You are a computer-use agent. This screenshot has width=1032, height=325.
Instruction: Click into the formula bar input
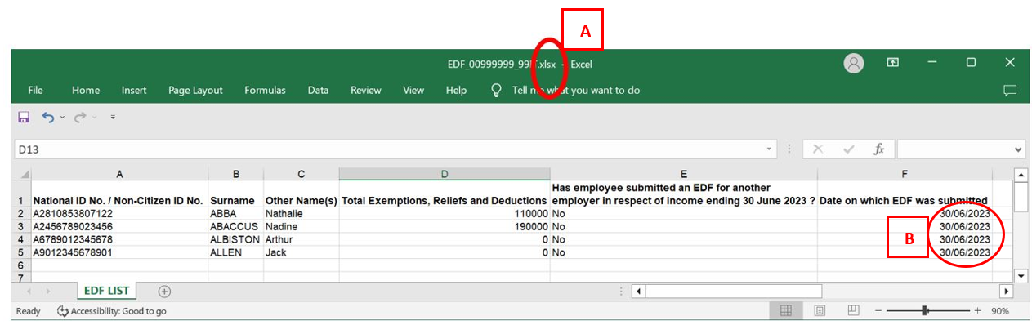954,149
